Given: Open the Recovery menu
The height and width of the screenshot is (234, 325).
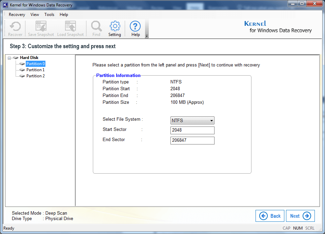Looking at the screenshot, I should click(17, 15).
